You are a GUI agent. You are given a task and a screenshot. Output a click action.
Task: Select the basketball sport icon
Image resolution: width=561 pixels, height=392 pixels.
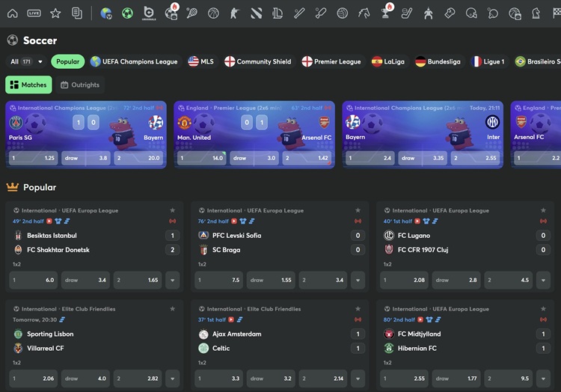213,13
